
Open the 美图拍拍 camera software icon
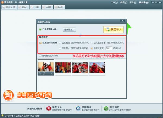[106, 109]
